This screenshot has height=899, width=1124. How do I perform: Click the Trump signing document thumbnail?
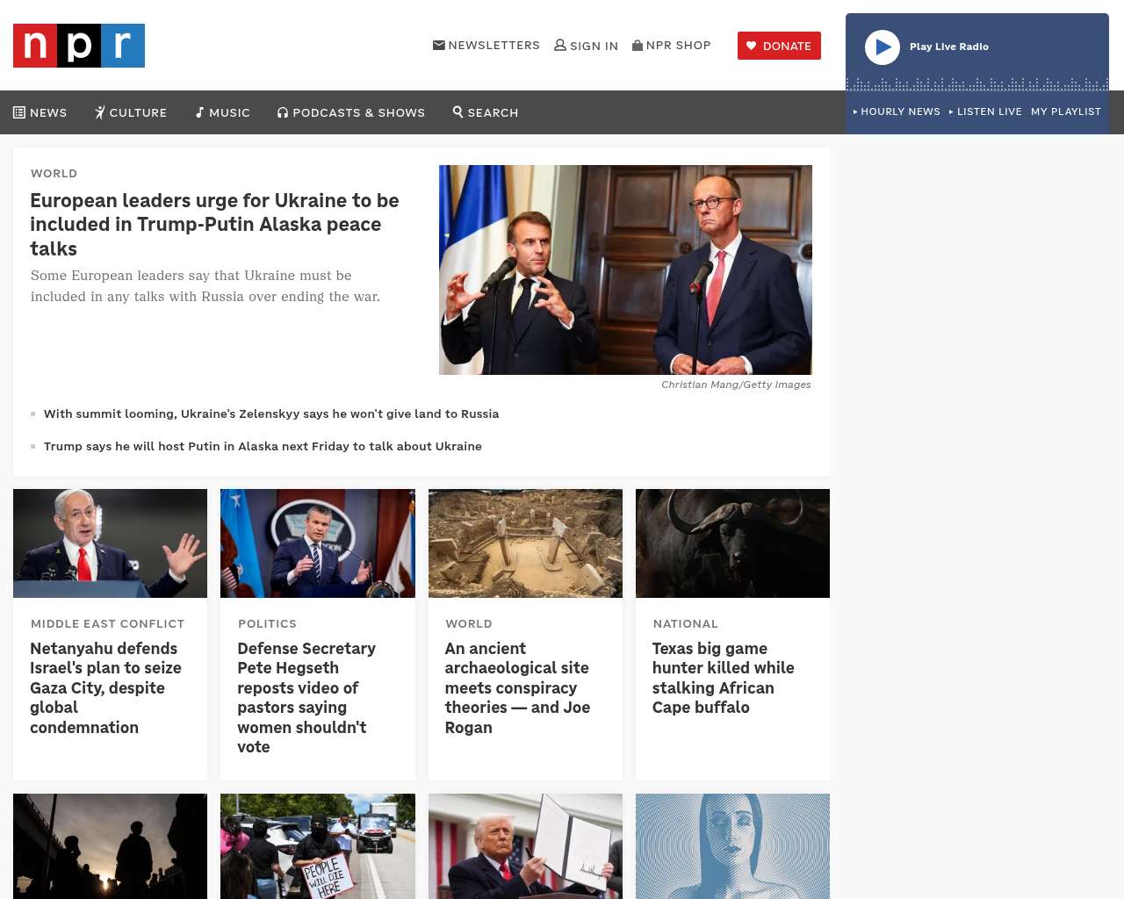coord(525,846)
